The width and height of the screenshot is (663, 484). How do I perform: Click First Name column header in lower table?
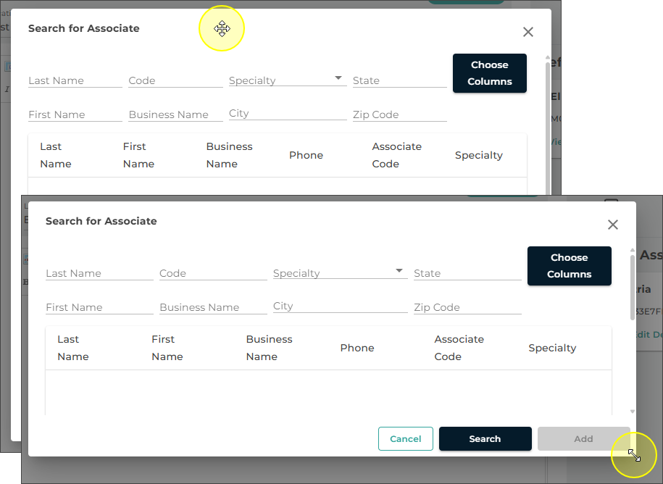click(167, 348)
